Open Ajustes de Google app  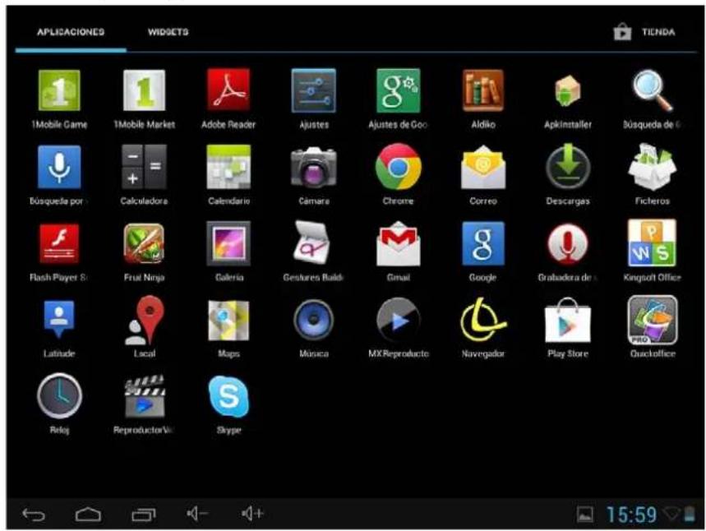point(399,90)
